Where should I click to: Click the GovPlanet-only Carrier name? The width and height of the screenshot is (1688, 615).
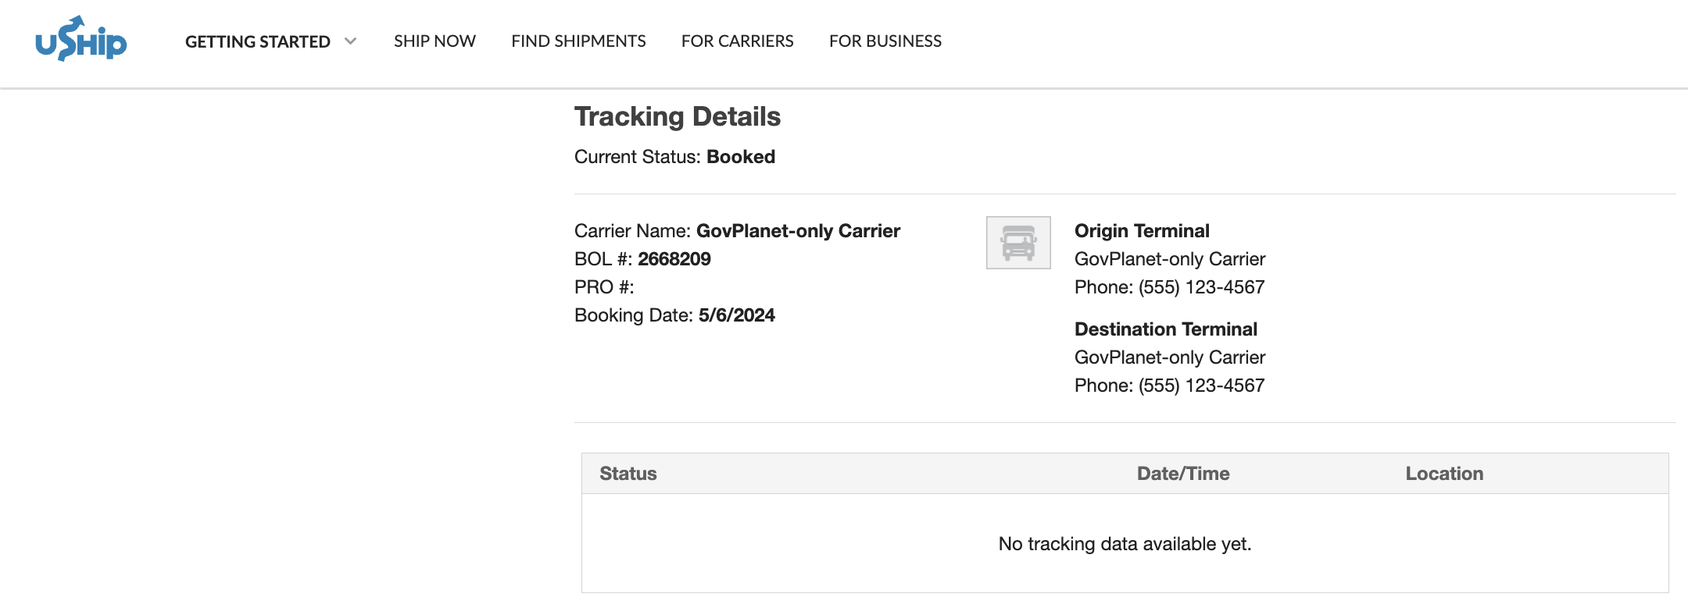[798, 231]
